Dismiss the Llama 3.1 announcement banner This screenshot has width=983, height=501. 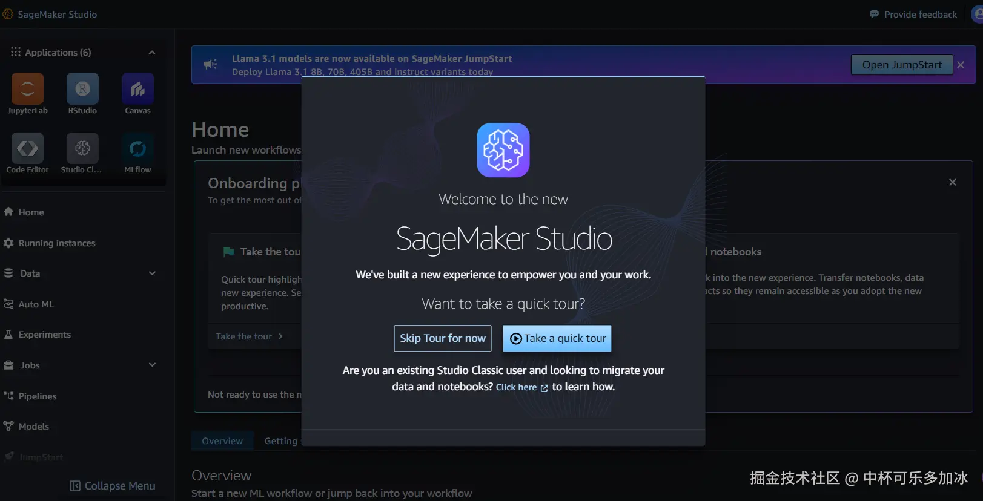961,65
